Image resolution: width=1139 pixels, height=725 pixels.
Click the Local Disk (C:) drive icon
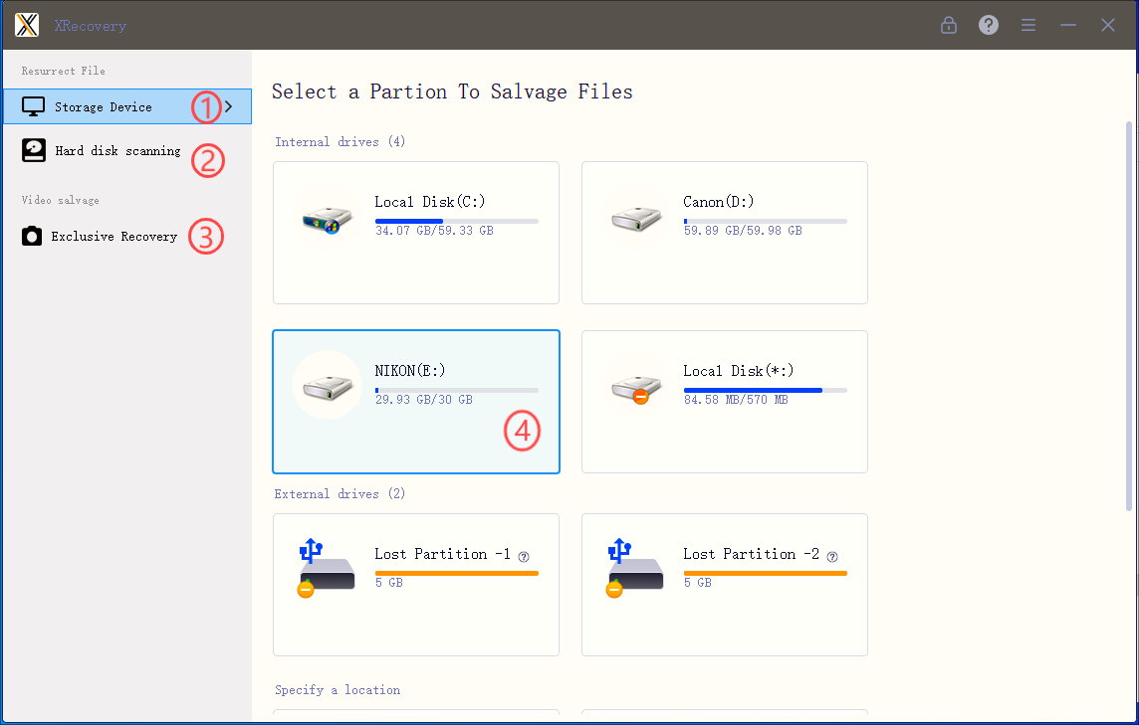(327, 218)
